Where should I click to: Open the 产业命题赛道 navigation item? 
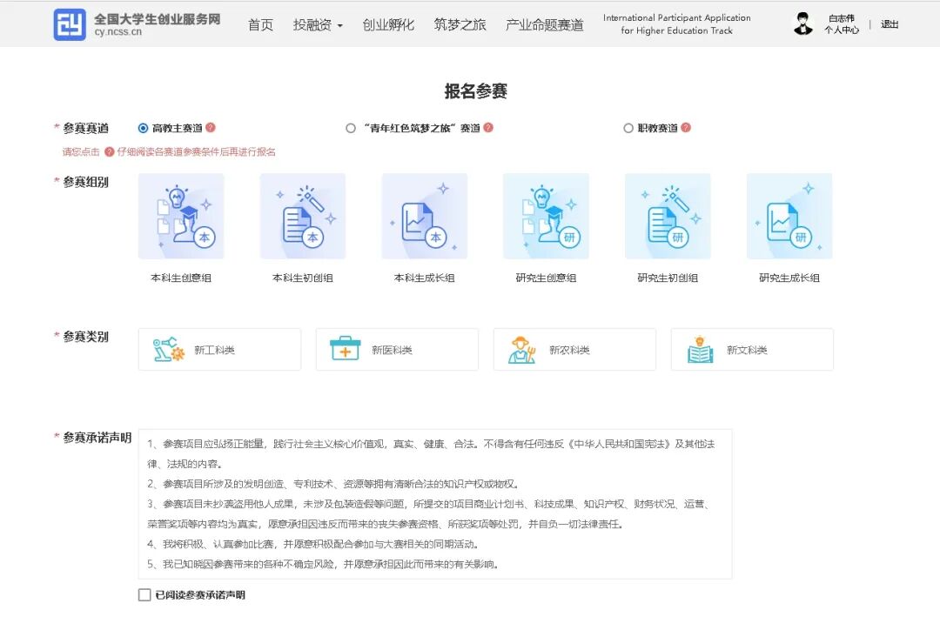click(x=544, y=25)
